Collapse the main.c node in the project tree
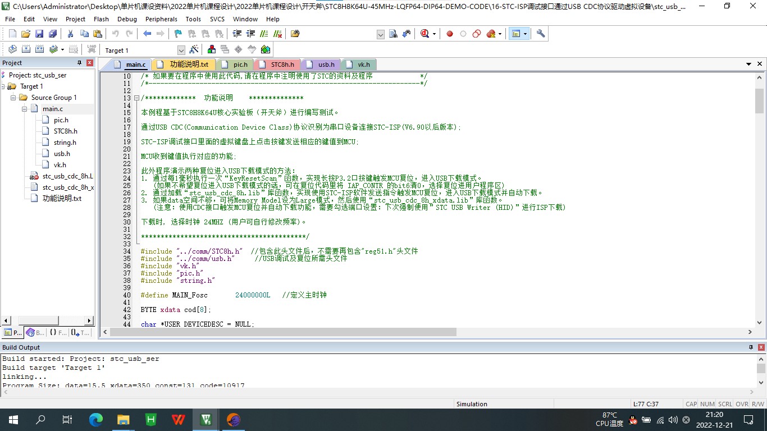This screenshot has height=431, width=767. point(25,109)
